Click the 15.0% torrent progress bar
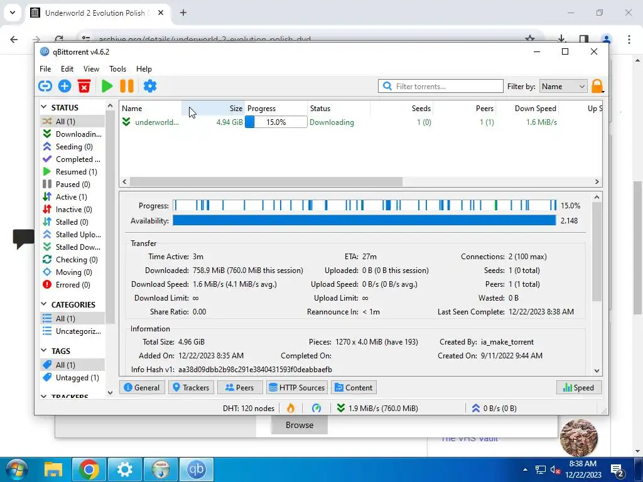This screenshot has width=643, height=482. coord(276,122)
